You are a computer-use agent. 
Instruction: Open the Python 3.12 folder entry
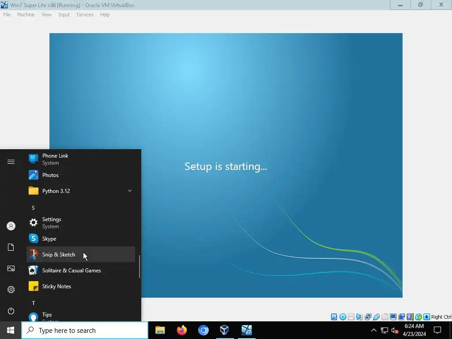(81, 191)
